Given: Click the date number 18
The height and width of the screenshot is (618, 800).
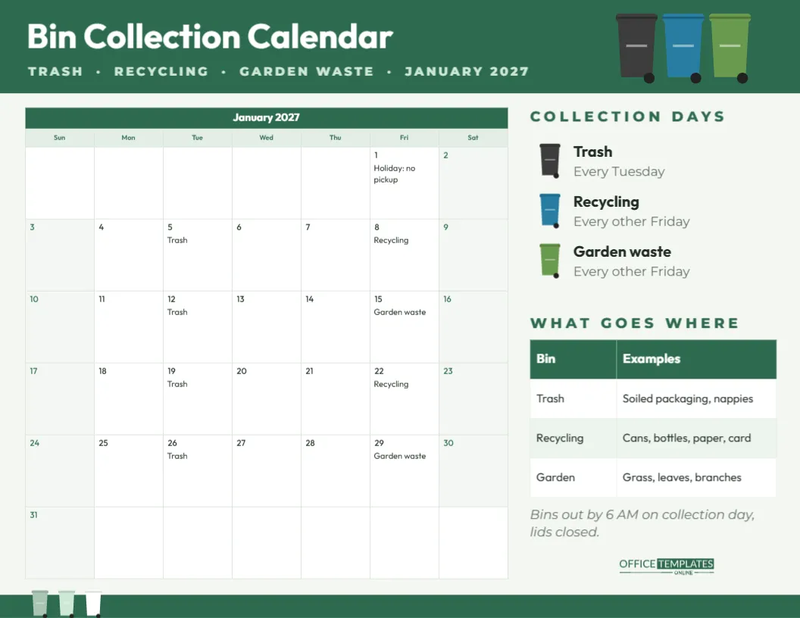Looking at the screenshot, I should pyautogui.click(x=102, y=371).
